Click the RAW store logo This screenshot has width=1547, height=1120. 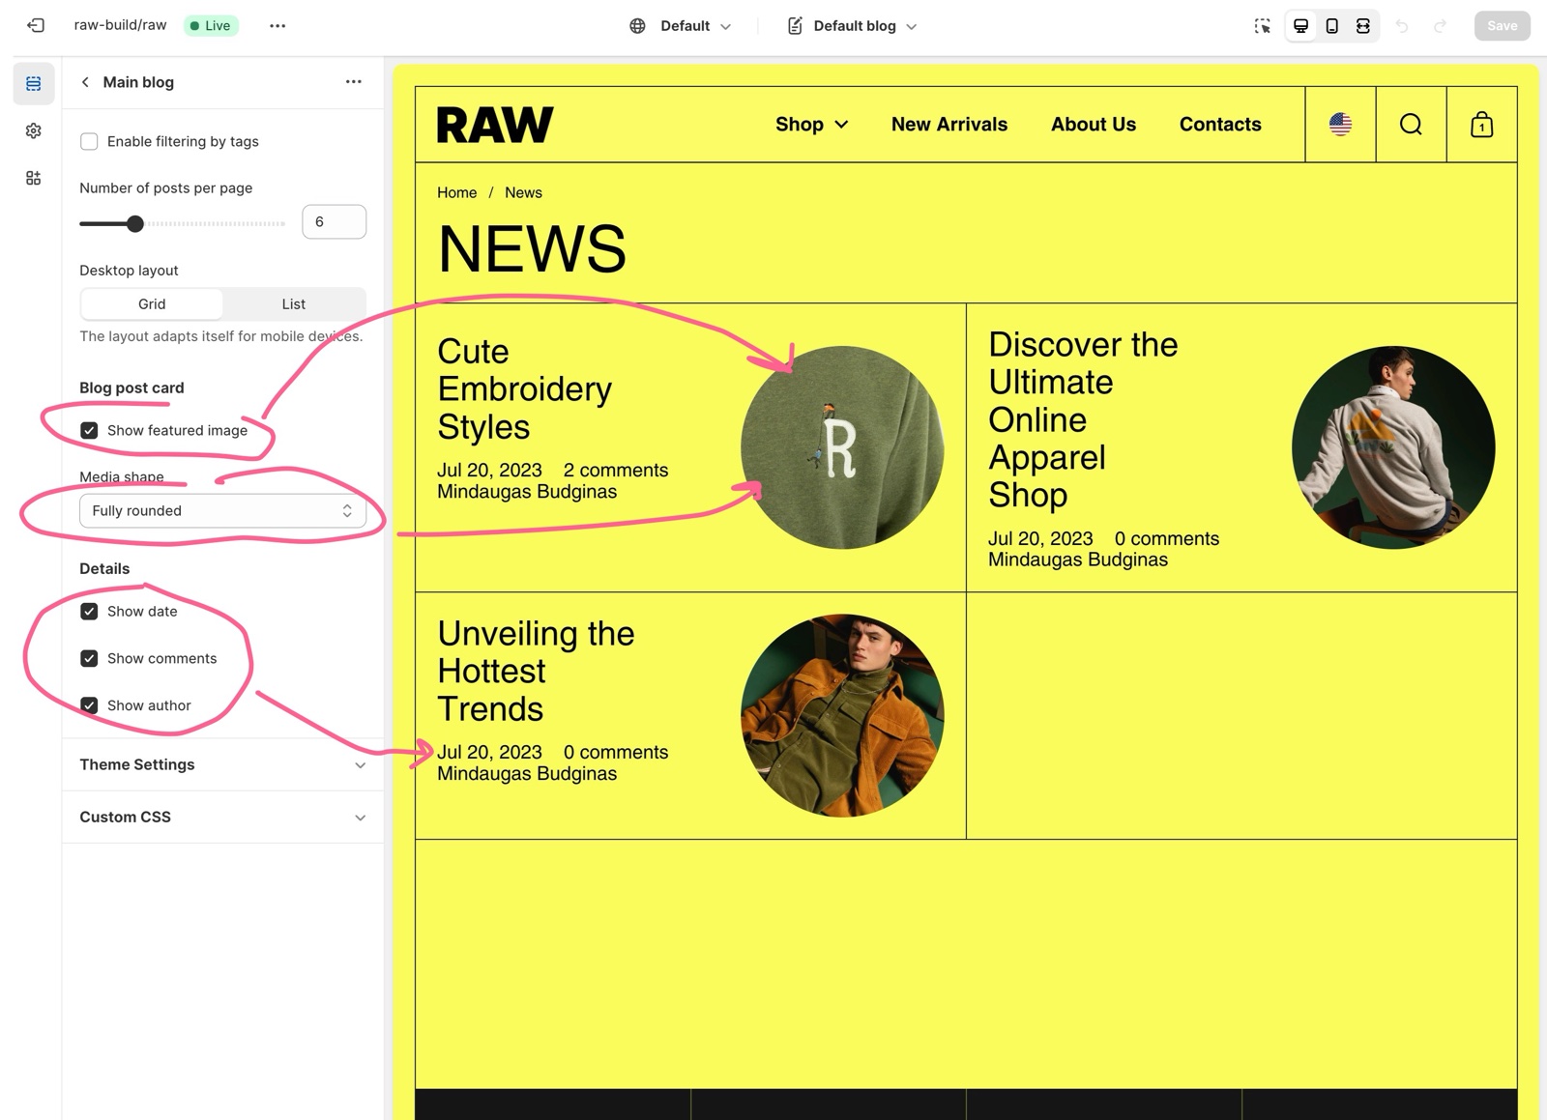(495, 125)
